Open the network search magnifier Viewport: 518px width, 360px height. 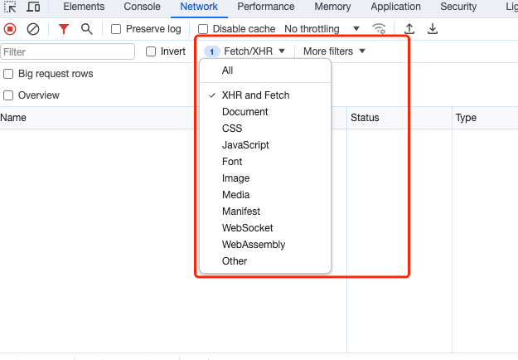pyautogui.click(x=86, y=29)
